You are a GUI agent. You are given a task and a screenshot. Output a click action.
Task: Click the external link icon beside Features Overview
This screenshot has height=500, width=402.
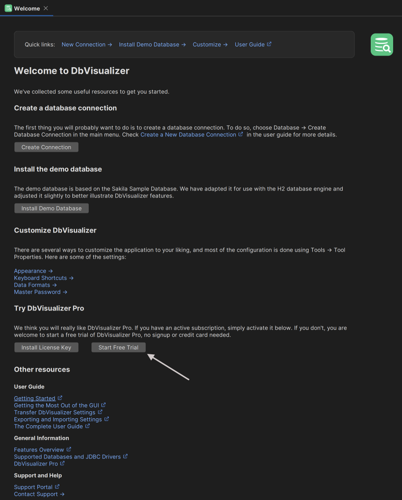click(69, 449)
